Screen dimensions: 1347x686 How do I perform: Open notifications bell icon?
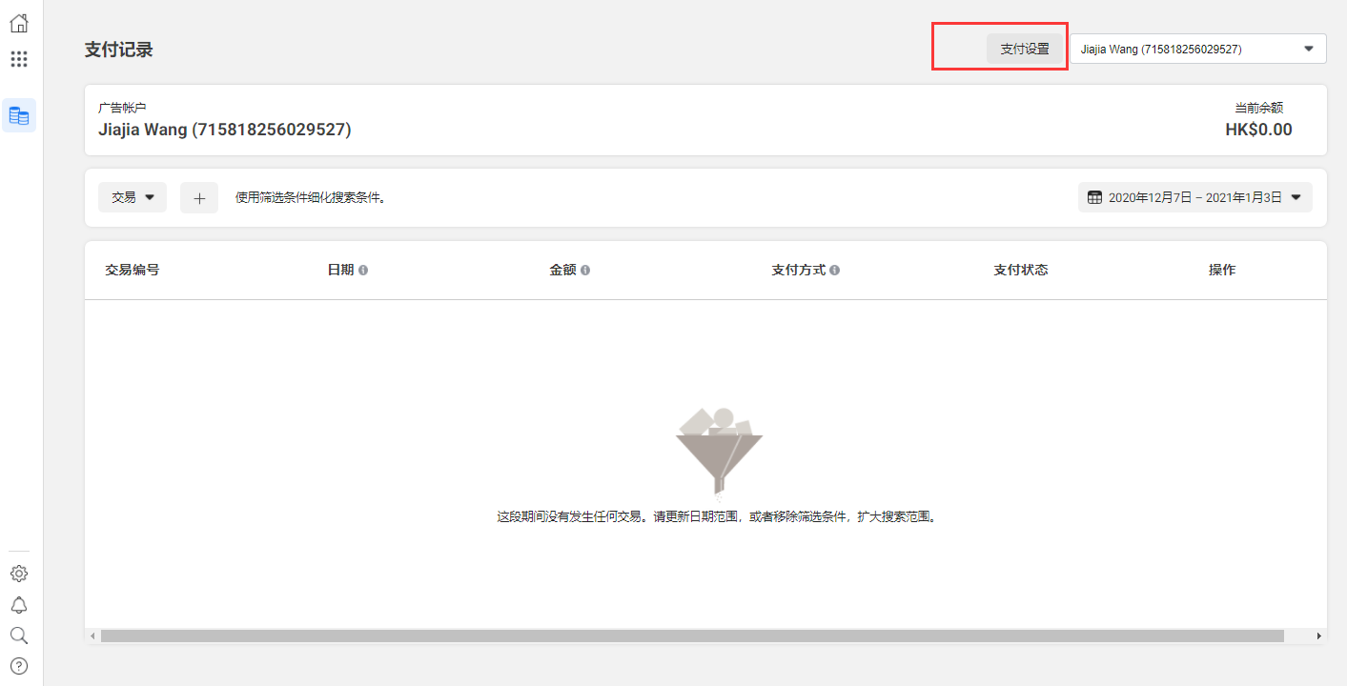[19, 605]
